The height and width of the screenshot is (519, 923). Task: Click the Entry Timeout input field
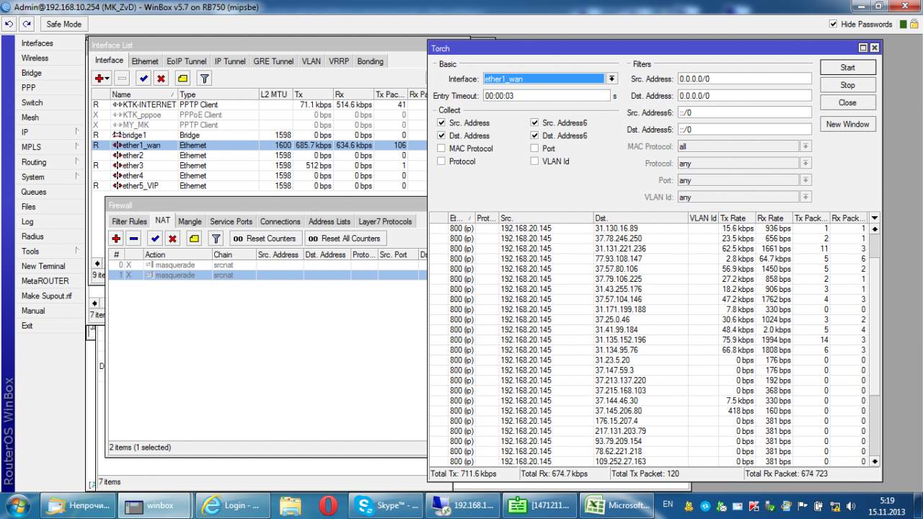pyautogui.click(x=547, y=95)
